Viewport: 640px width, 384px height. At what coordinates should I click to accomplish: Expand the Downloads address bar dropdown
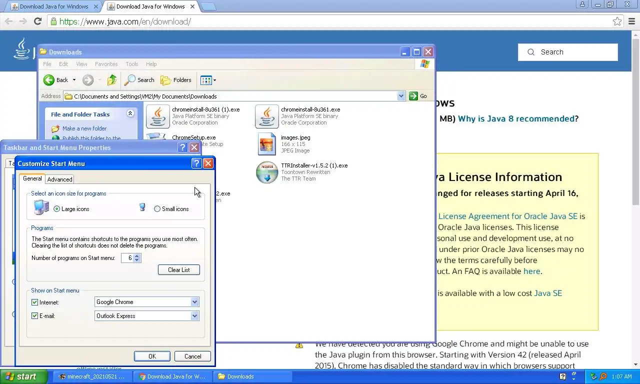tap(401, 96)
